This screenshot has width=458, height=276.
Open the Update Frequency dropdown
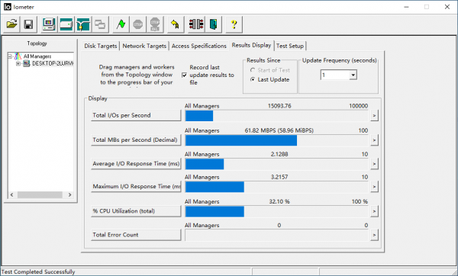pyautogui.click(x=353, y=75)
